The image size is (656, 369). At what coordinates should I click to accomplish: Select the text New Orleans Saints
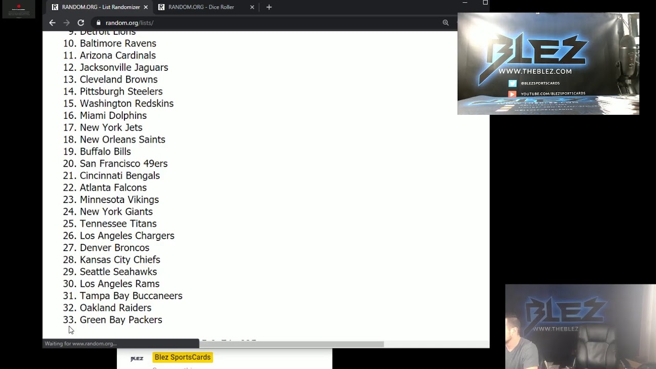[122, 139]
